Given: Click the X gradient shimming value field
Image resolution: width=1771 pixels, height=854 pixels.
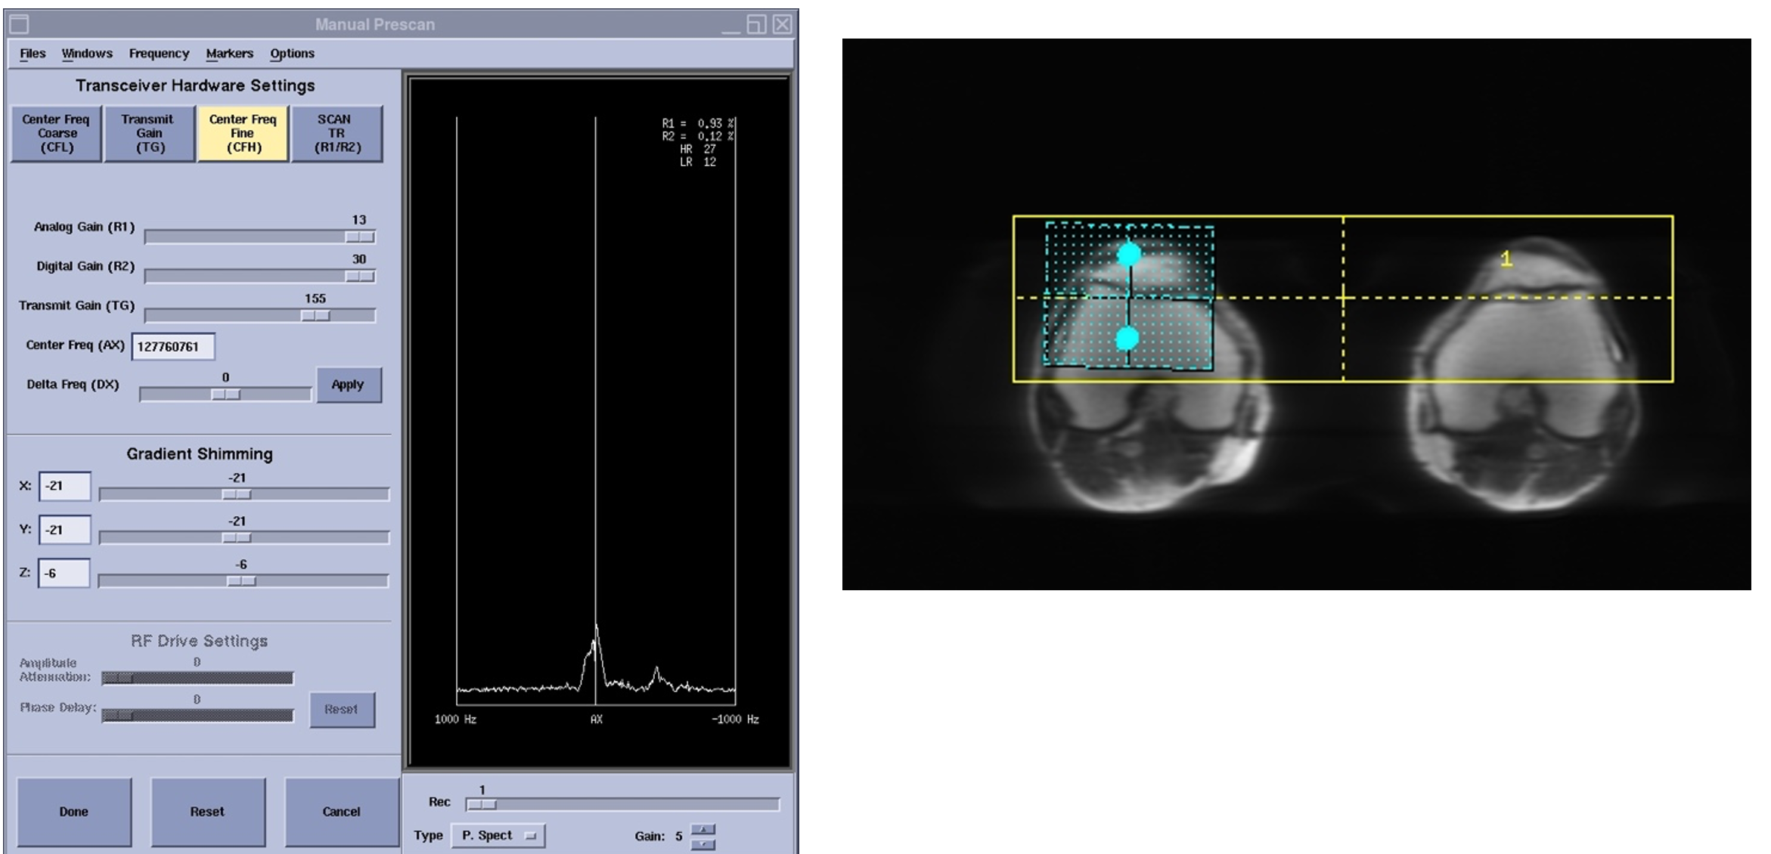Looking at the screenshot, I should coord(64,486).
